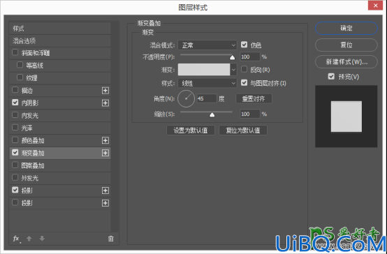Click 复位为默认值 button
Image resolution: width=387 pixels, height=254 pixels.
click(x=243, y=130)
